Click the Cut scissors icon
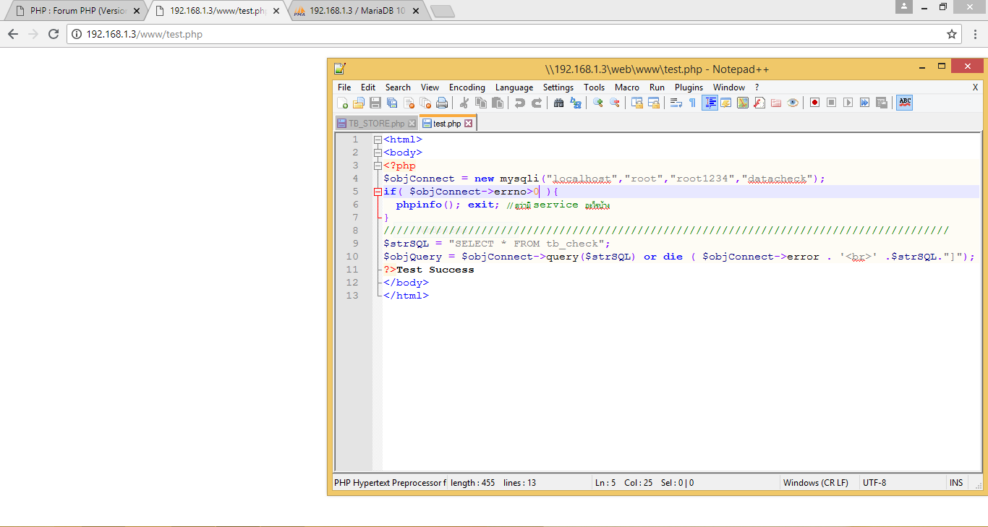 [464, 103]
